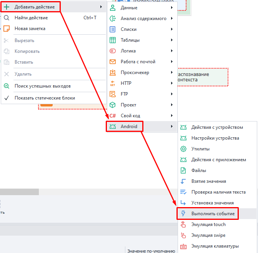The height and width of the screenshot is (253, 258).
Task: Click the lightning icon for Выполнить событие
Action: point(183,214)
